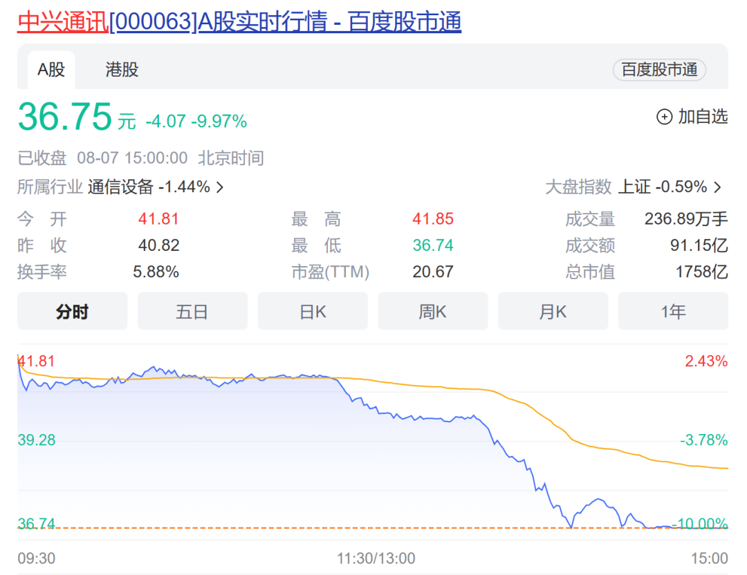Click the 换手率 label
This screenshot has height=575, width=747.
(x=42, y=272)
